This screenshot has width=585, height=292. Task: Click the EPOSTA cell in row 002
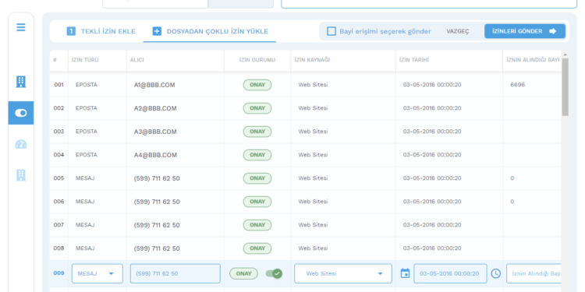pos(86,108)
